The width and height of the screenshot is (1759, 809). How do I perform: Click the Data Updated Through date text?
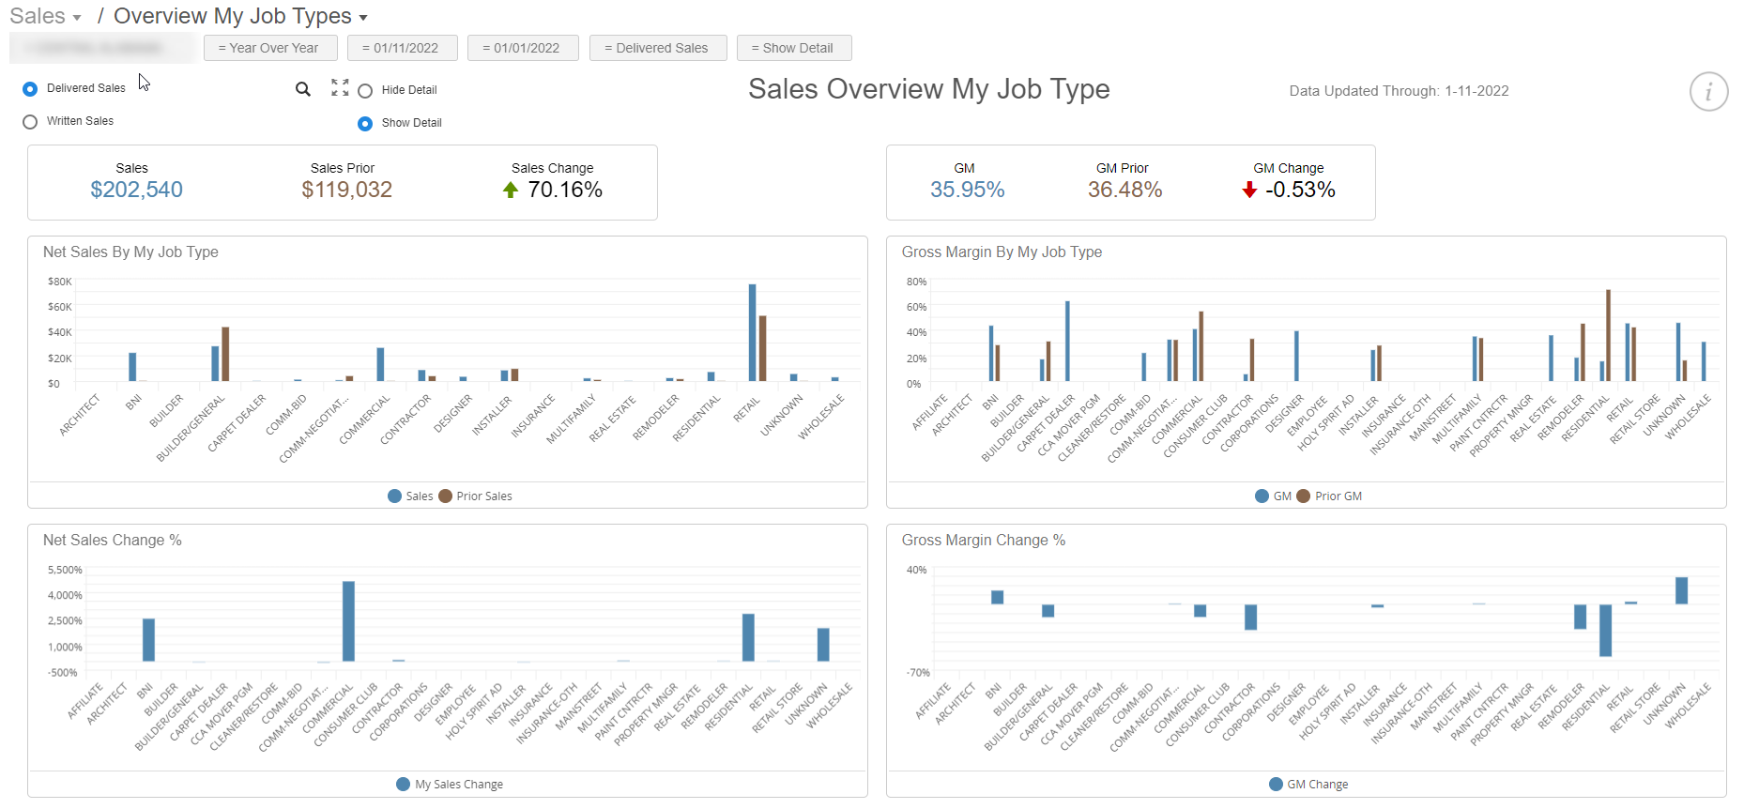pyautogui.click(x=1399, y=91)
